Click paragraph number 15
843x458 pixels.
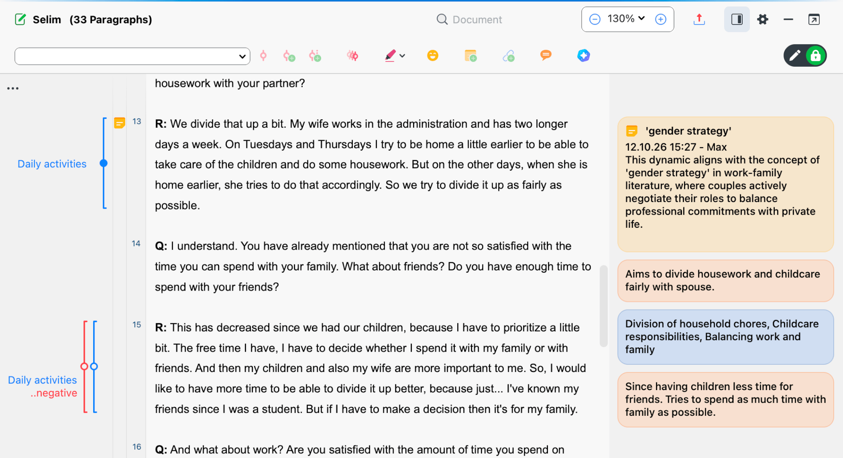point(137,325)
